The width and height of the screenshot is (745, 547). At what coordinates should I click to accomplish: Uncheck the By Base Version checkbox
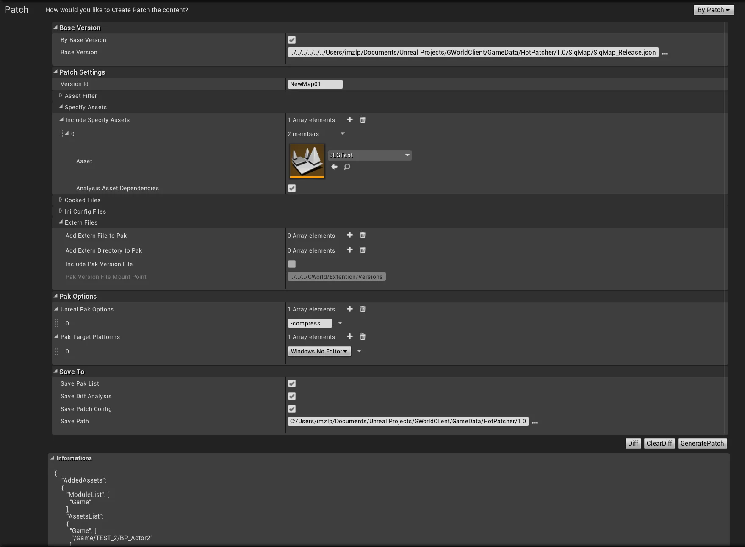[292, 40]
